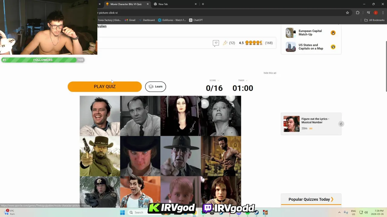
Task: Select the police officer in fur hat
Action: pyautogui.click(x=100, y=192)
